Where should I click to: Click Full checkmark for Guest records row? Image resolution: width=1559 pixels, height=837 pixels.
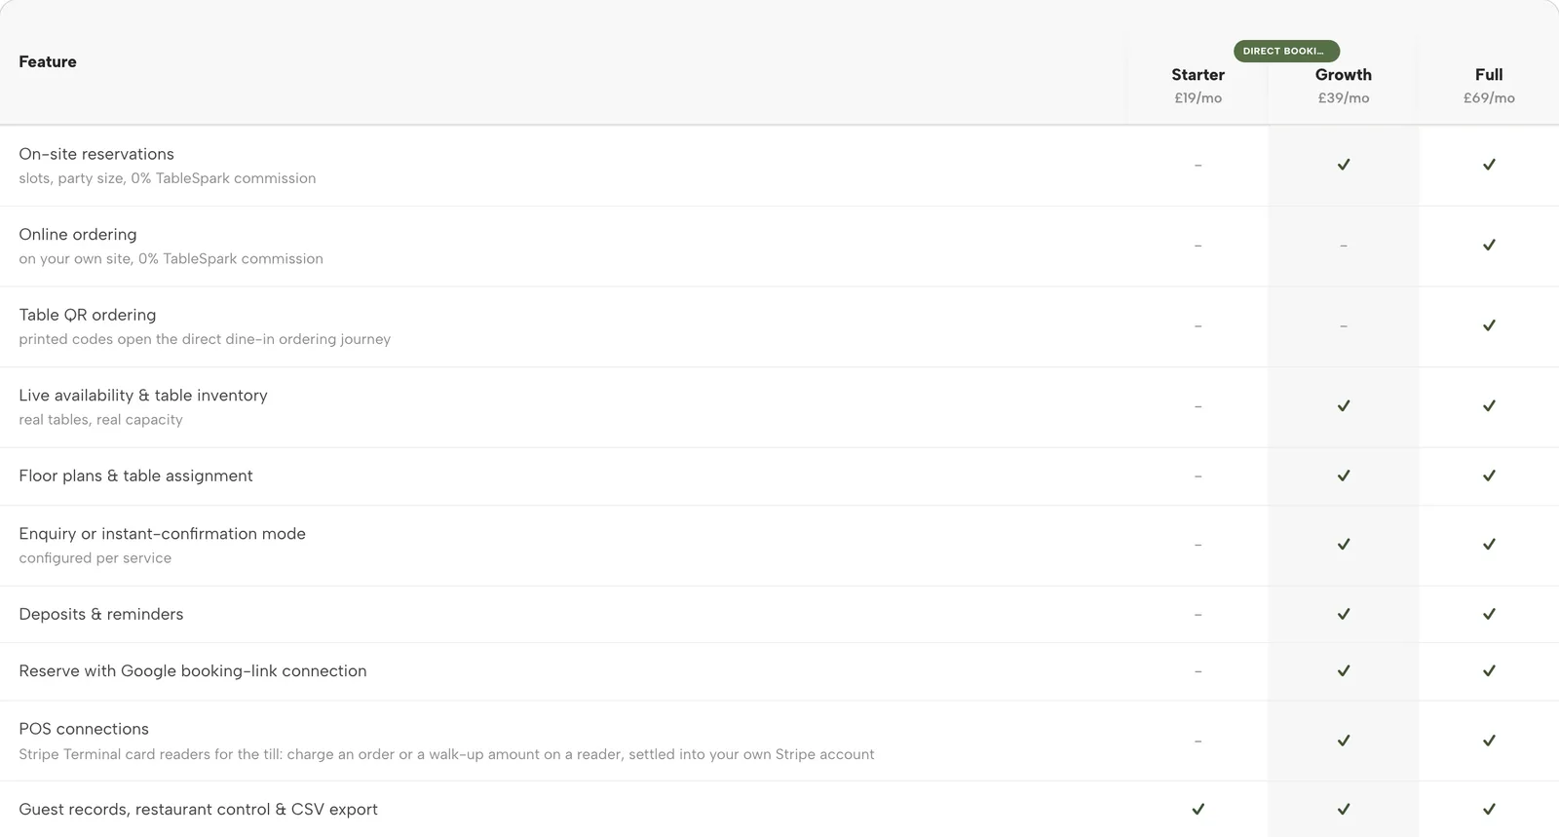[1489, 810]
